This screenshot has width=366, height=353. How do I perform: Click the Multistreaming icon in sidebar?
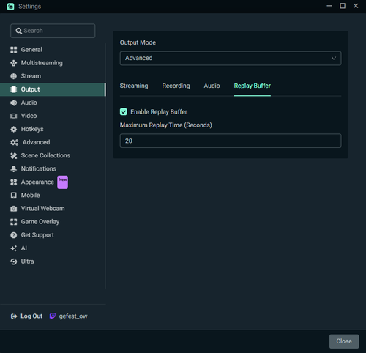tap(14, 63)
